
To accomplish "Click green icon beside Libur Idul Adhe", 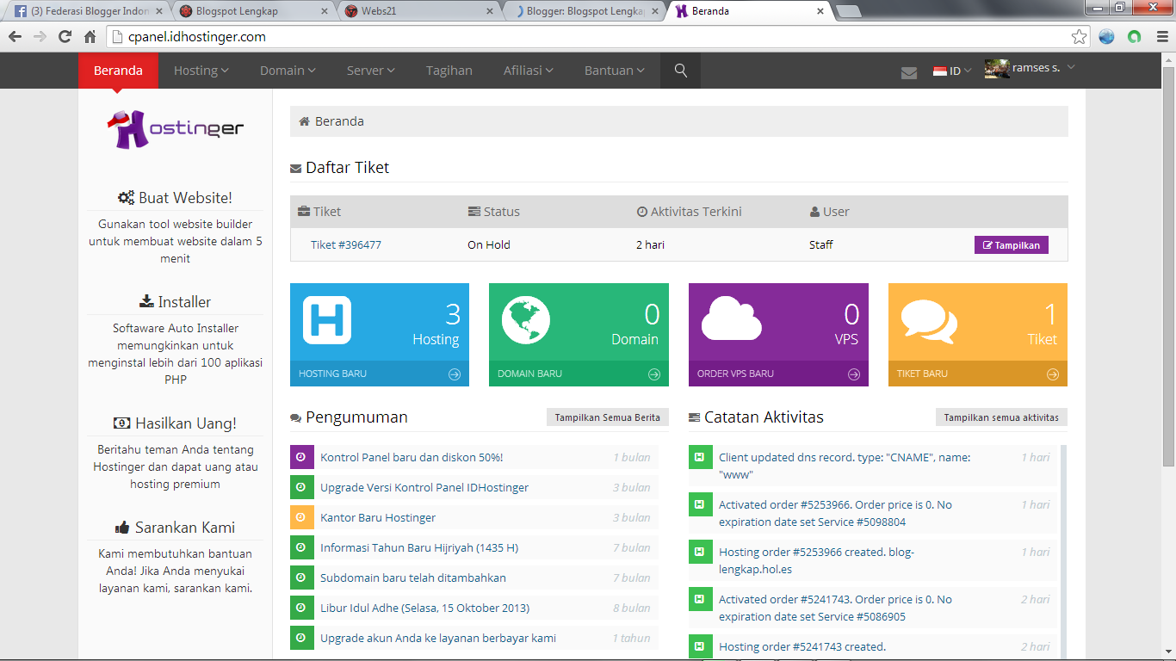I will point(301,608).
